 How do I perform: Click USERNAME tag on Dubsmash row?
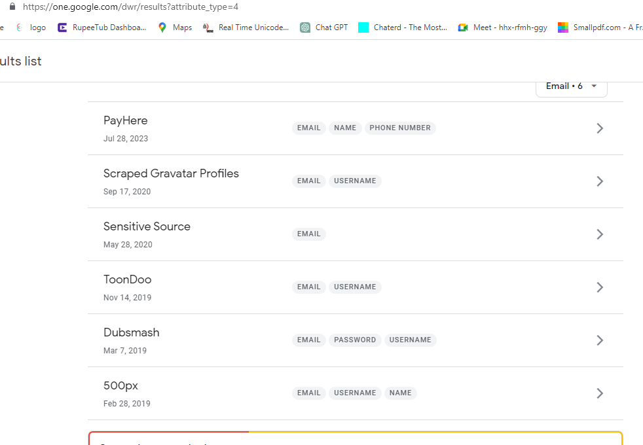click(x=410, y=340)
